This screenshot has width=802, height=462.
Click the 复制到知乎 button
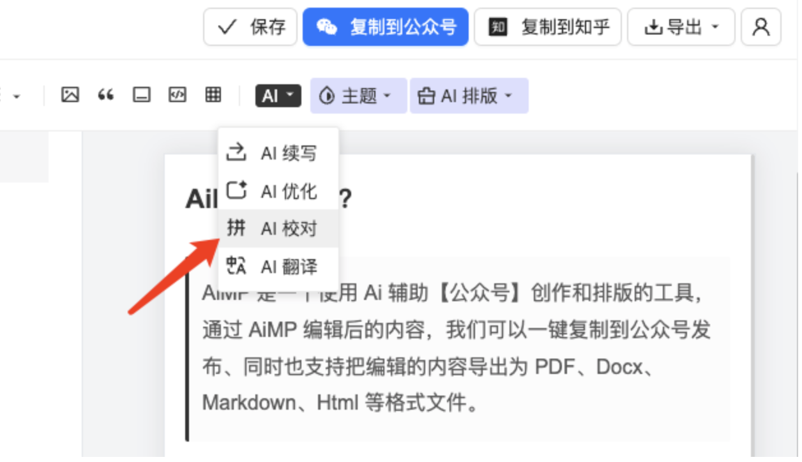point(548,27)
